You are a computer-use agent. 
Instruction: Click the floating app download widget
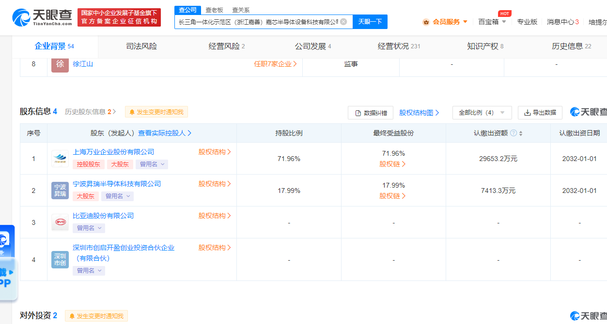[7, 264]
